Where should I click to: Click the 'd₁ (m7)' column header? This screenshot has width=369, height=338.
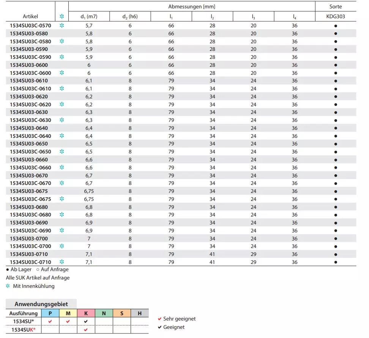(x=89, y=17)
